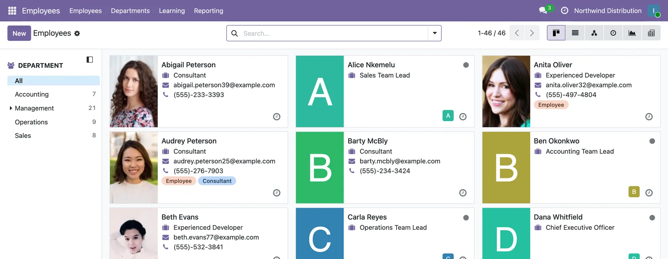Open Northwind Distribution company switcher
The height and width of the screenshot is (259, 668).
click(608, 10)
